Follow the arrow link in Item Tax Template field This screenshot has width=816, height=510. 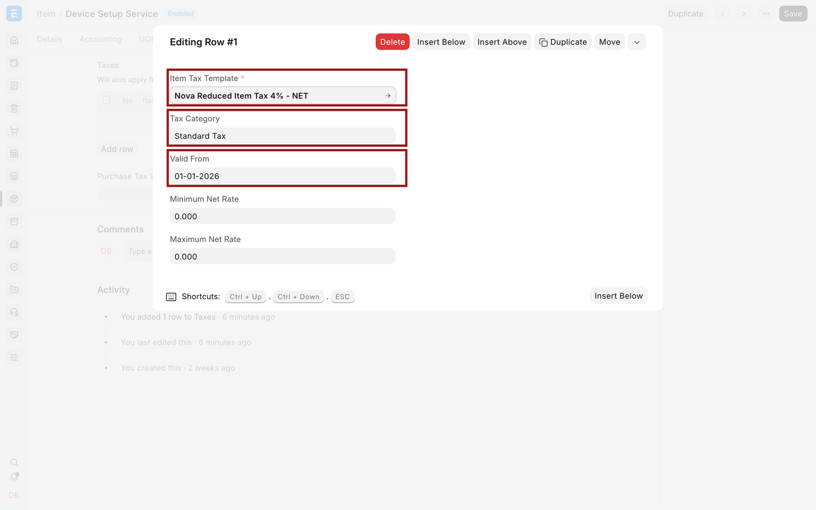click(388, 96)
